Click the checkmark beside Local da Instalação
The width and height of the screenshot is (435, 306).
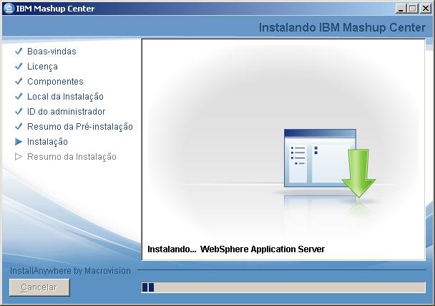click(x=19, y=96)
